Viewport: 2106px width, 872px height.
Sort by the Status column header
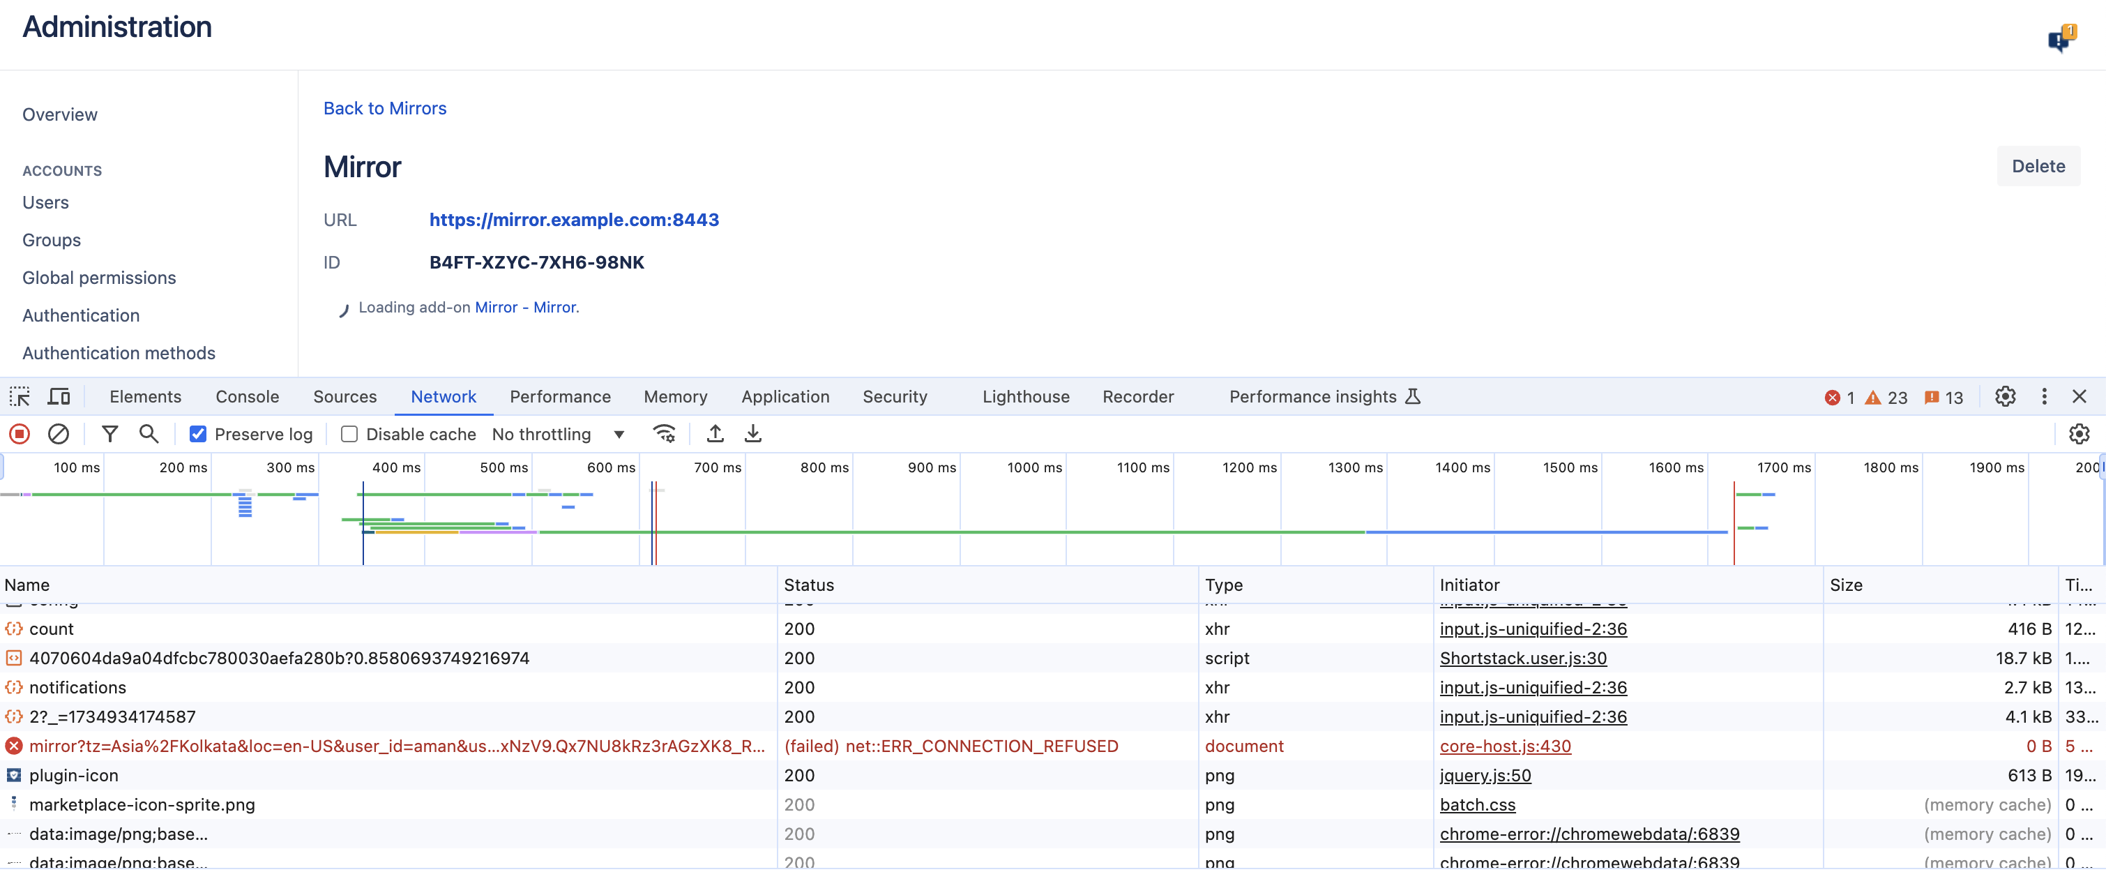pos(987,585)
